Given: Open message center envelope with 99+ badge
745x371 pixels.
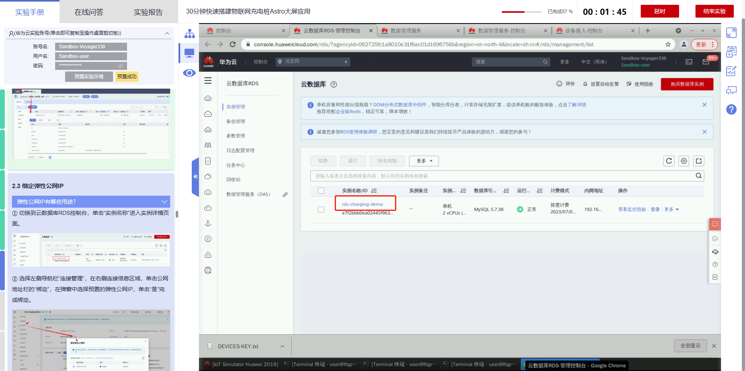Looking at the screenshot, I should (x=706, y=62).
